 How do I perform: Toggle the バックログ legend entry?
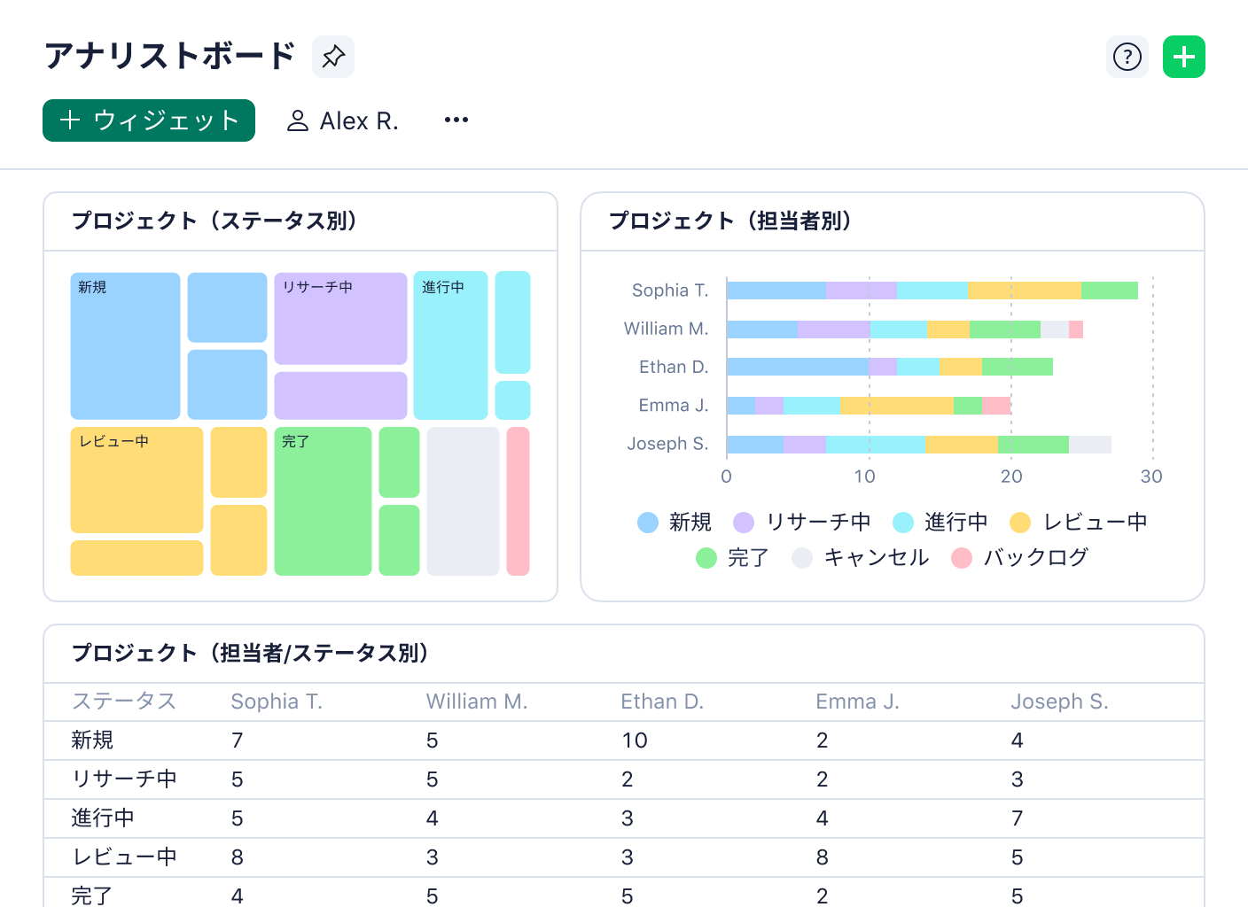click(1020, 558)
